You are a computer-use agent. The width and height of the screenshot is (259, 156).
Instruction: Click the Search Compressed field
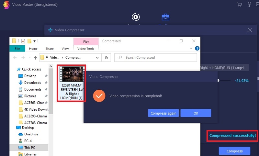[x=156, y=57]
